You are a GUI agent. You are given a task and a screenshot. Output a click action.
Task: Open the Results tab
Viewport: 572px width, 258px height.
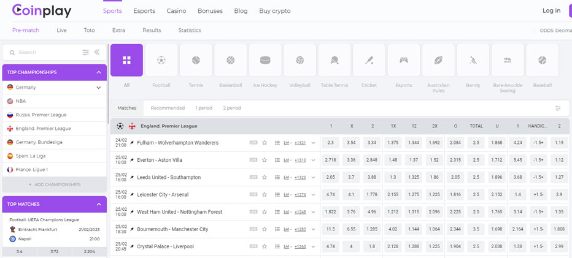152,30
